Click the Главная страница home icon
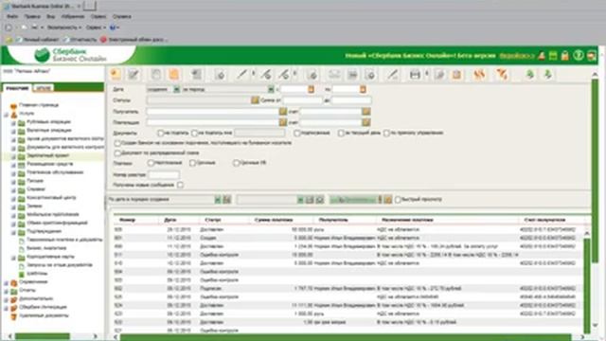Image resolution: width=606 pixels, height=341 pixels. 13,105
